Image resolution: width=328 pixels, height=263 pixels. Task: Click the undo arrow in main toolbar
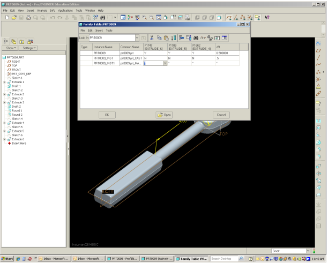[53, 17]
